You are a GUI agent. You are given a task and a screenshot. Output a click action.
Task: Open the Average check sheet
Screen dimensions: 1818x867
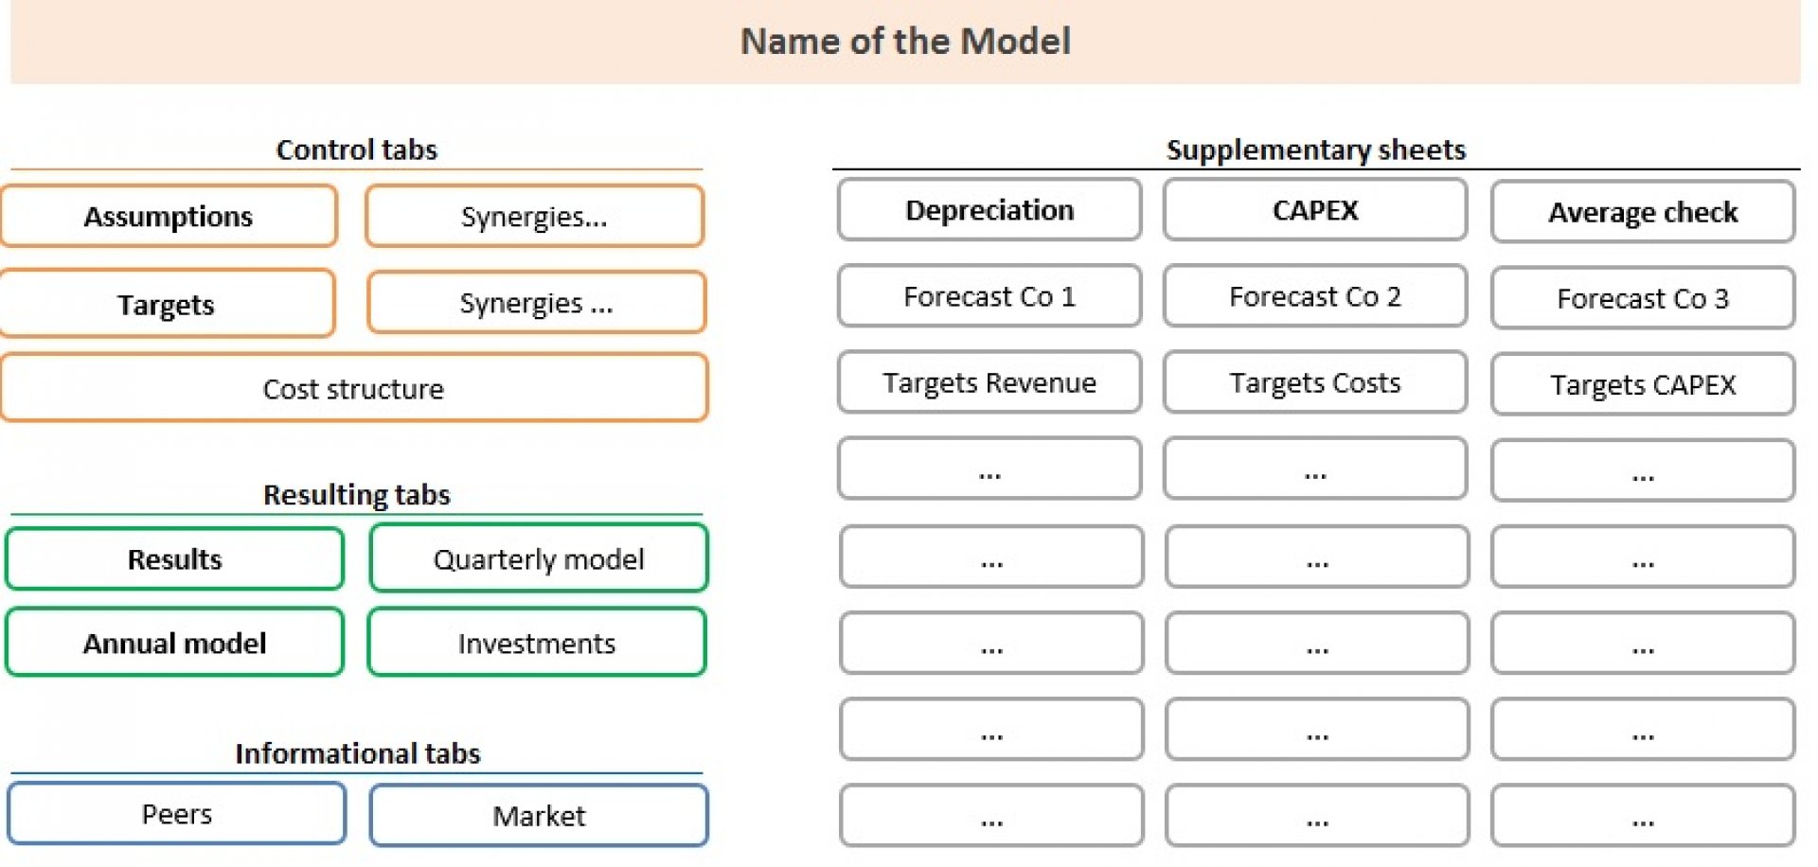[1643, 212]
